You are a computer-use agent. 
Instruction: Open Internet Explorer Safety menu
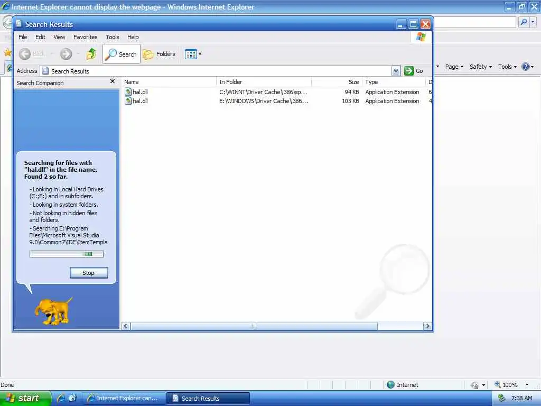480,67
